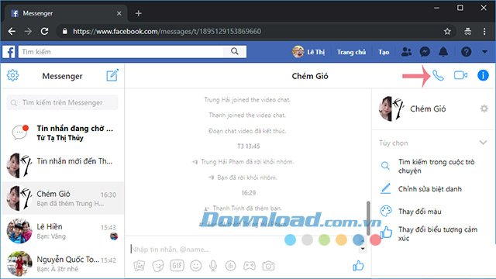The width and height of the screenshot is (496, 279).
Task: Choose a sticker icon
Action: pyautogui.click(x=158, y=266)
